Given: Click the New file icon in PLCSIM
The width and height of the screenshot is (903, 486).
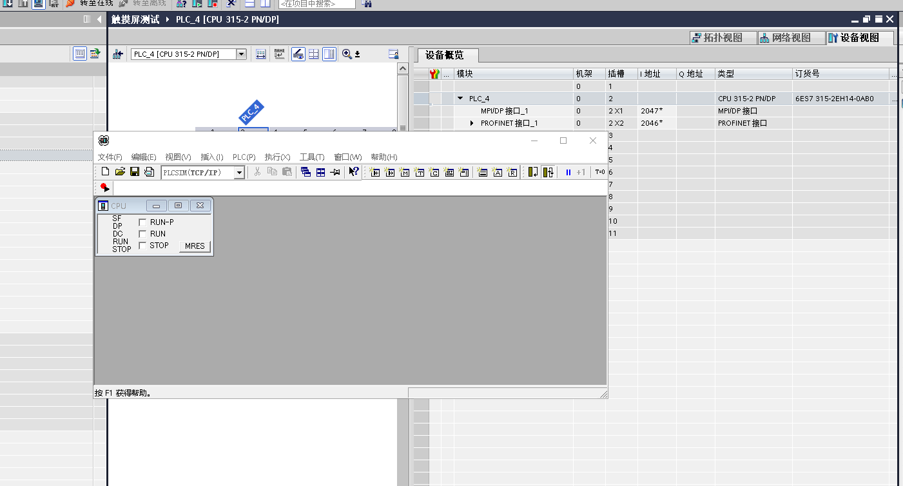Looking at the screenshot, I should click(105, 171).
